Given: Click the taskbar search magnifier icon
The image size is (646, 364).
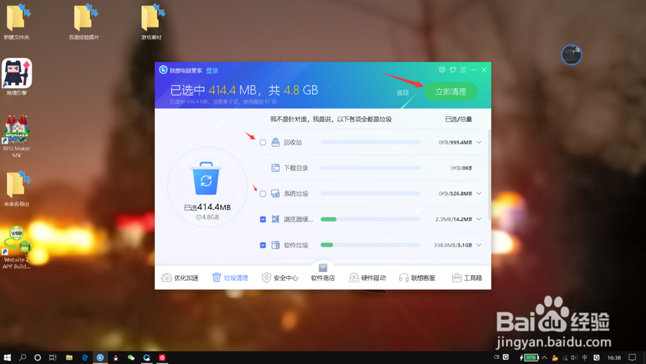Looking at the screenshot, I should point(23,358).
